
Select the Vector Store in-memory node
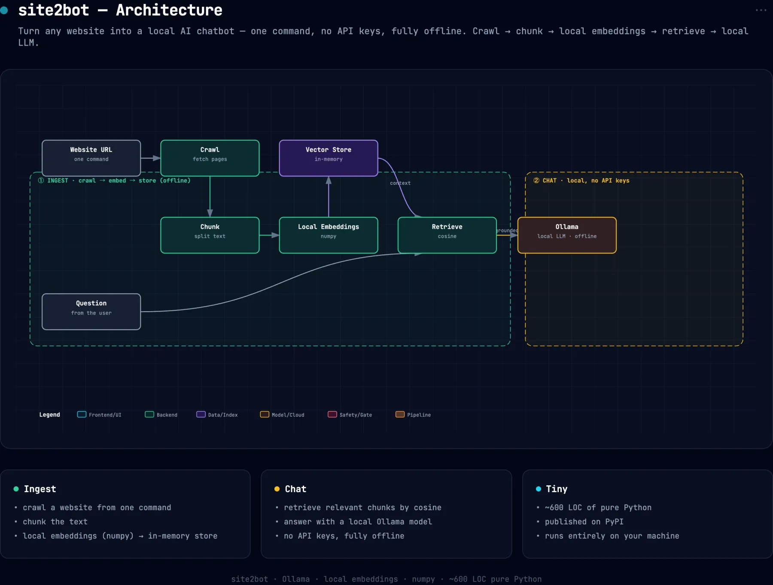coord(329,158)
